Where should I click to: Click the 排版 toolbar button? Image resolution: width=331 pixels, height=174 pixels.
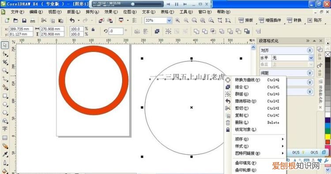pos(246,20)
